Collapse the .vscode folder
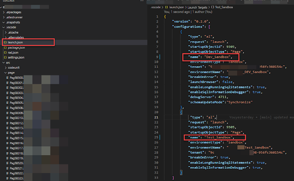 [4, 27]
